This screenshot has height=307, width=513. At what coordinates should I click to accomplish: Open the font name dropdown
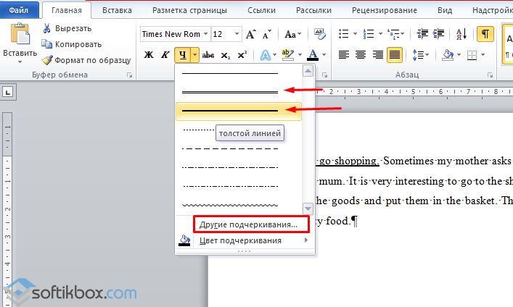[x=206, y=34]
